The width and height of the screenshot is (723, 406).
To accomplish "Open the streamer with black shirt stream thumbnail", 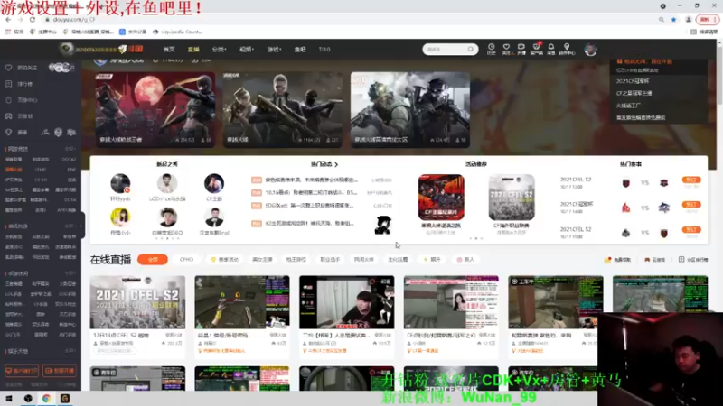I will tap(347, 302).
